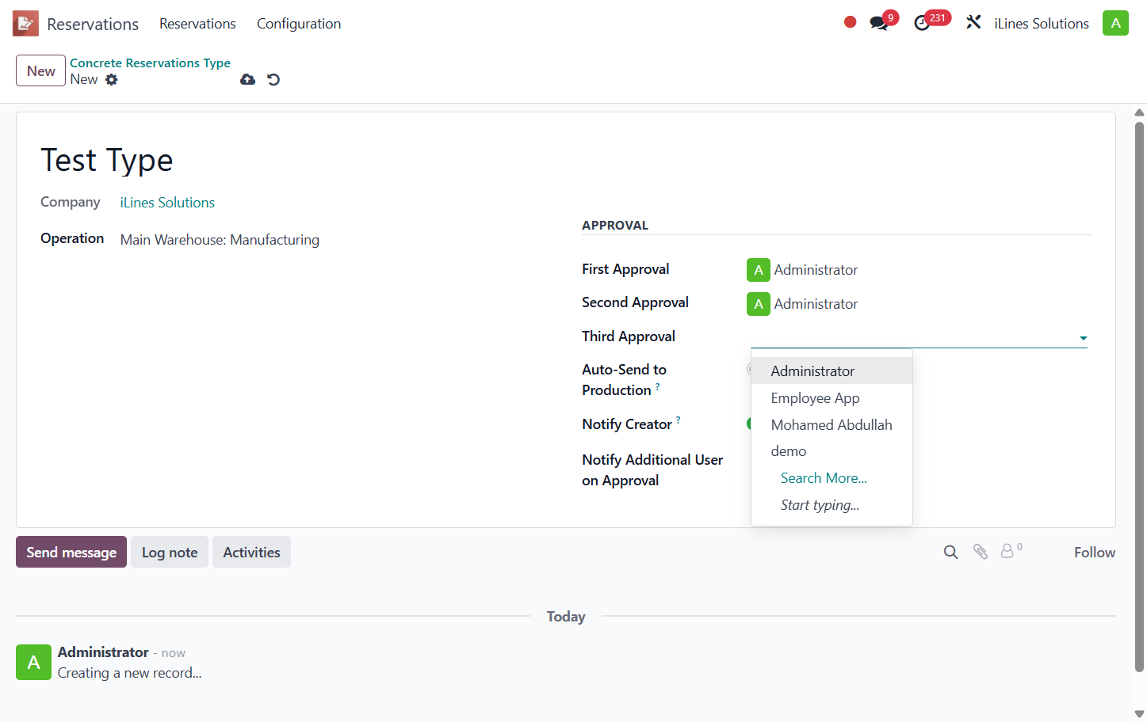Image resolution: width=1147 pixels, height=722 pixels.
Task: Discard changes with undo icon
Action: click(273, 79)
